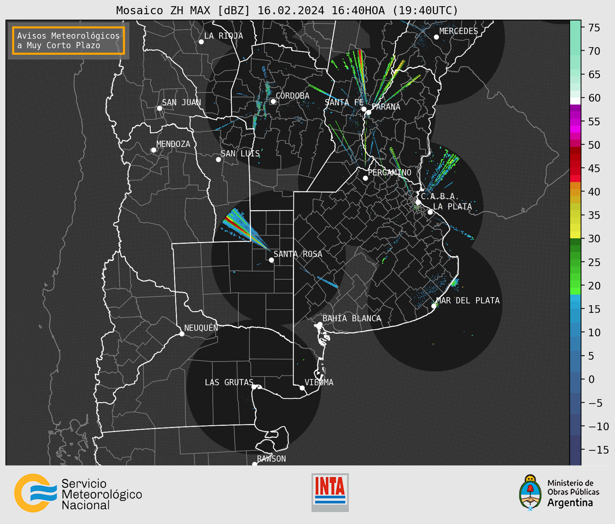Screen dimensions: 615x524
Task: Select the PERGAMINO city marker
Action: tap(365, 178)
